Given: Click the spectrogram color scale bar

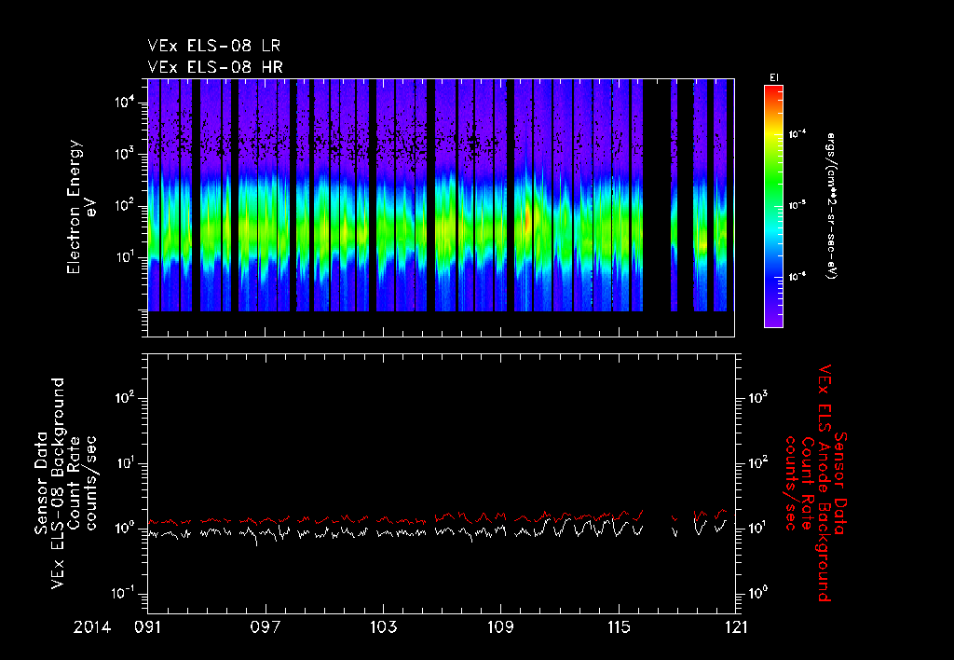Looking at the screenshot, I should [x=773, y=206].
